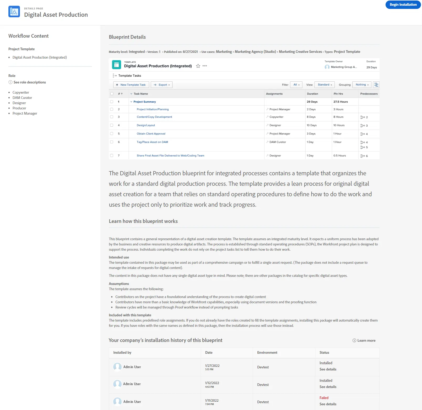
Task: Open the Learn more link
Action: pos(366,340)
